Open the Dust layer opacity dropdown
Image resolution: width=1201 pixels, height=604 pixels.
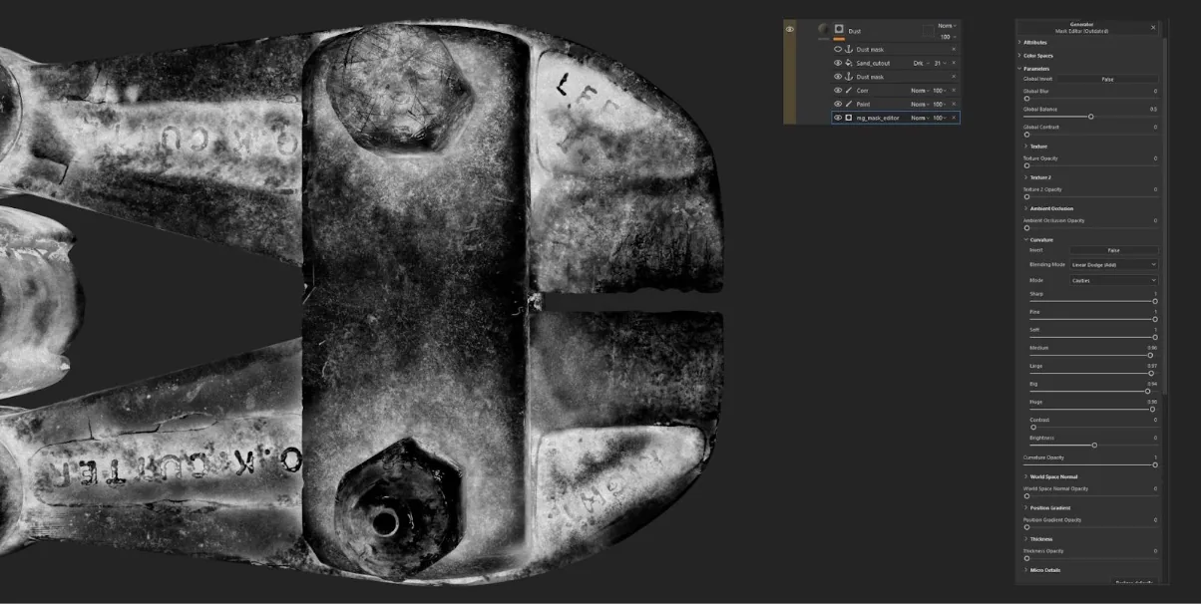947,37
